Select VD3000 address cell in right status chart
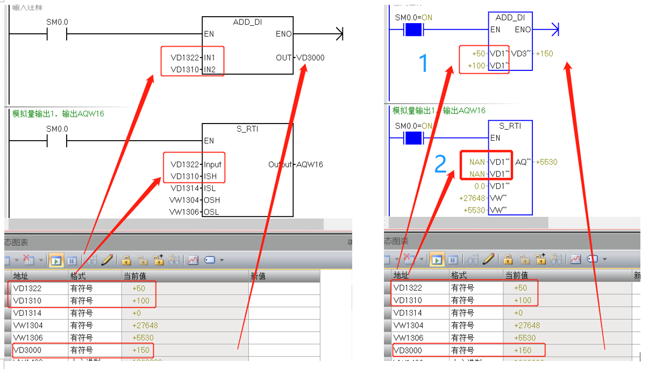Screen dimensions: 649x369 pyautogui.click(x=419, y=350)
